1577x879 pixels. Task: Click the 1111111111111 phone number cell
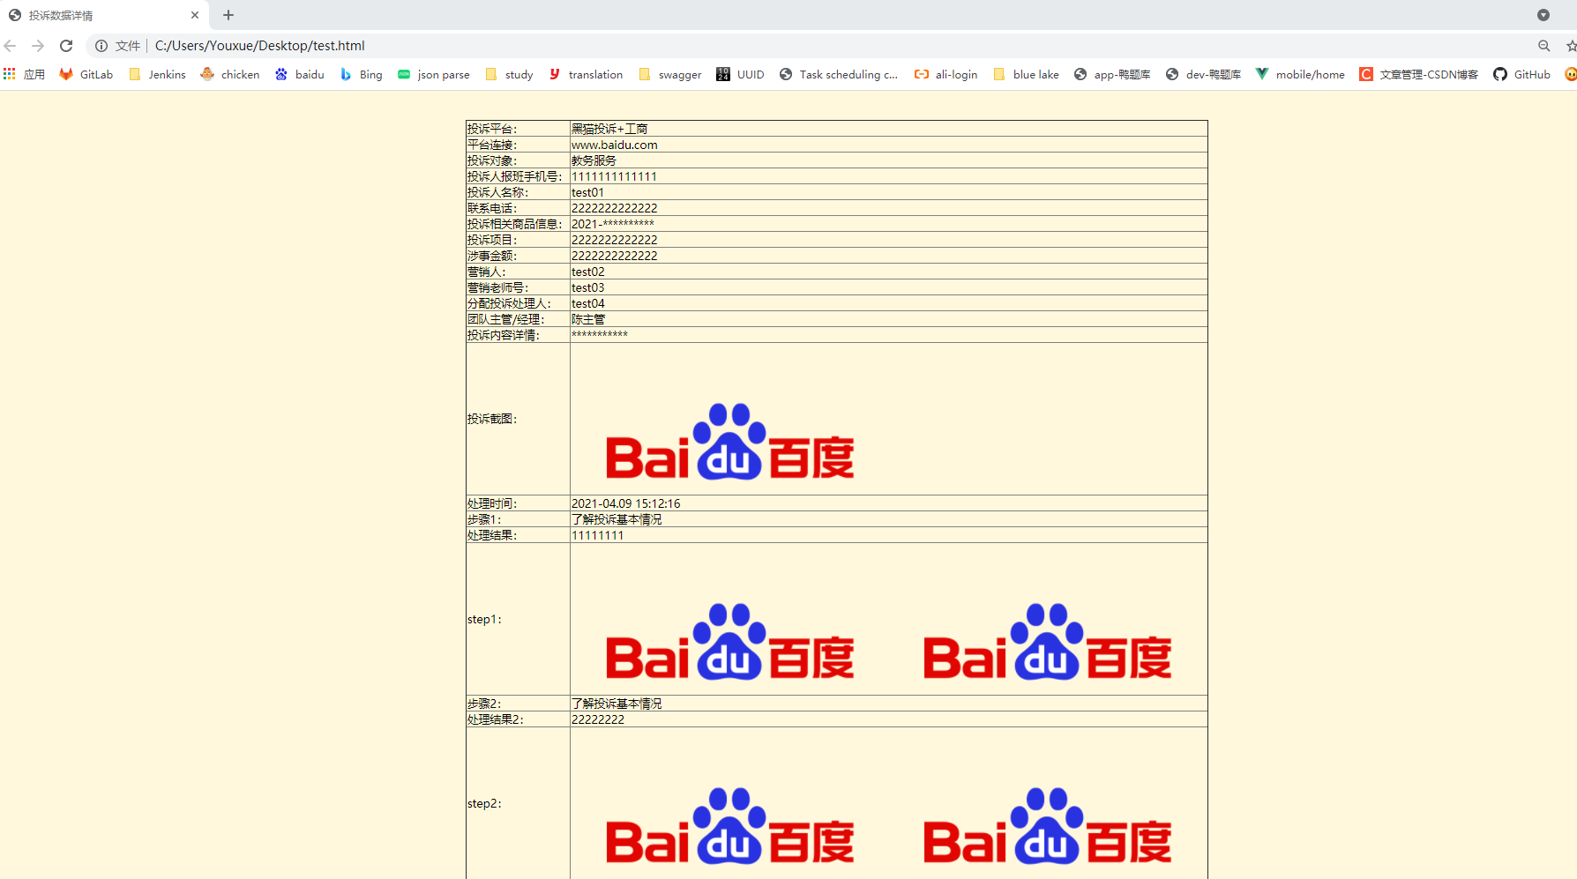(888, 176)
